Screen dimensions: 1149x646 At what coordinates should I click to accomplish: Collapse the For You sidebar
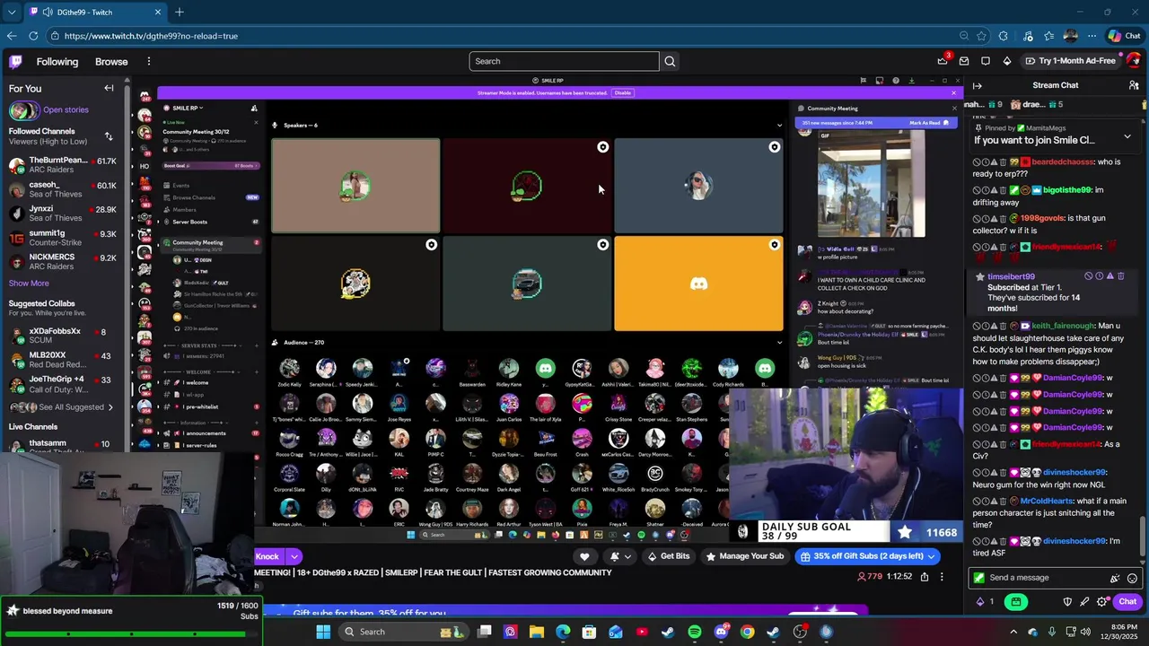[109, 88]
